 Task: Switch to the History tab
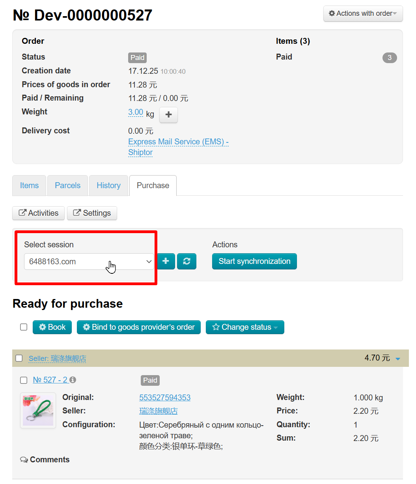(108, 185)
